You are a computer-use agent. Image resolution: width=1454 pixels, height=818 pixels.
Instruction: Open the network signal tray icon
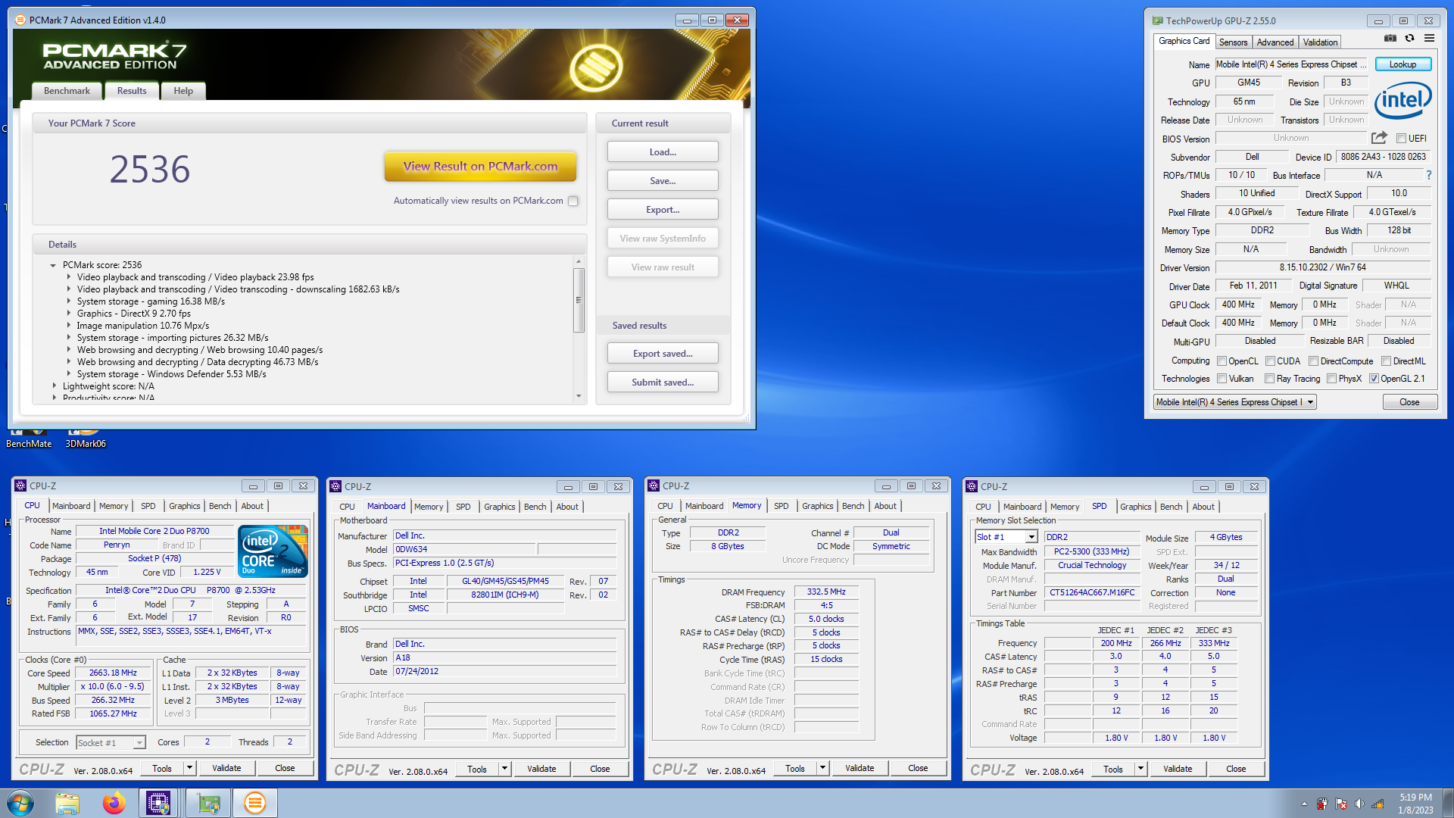click(x=1378, y=804)
